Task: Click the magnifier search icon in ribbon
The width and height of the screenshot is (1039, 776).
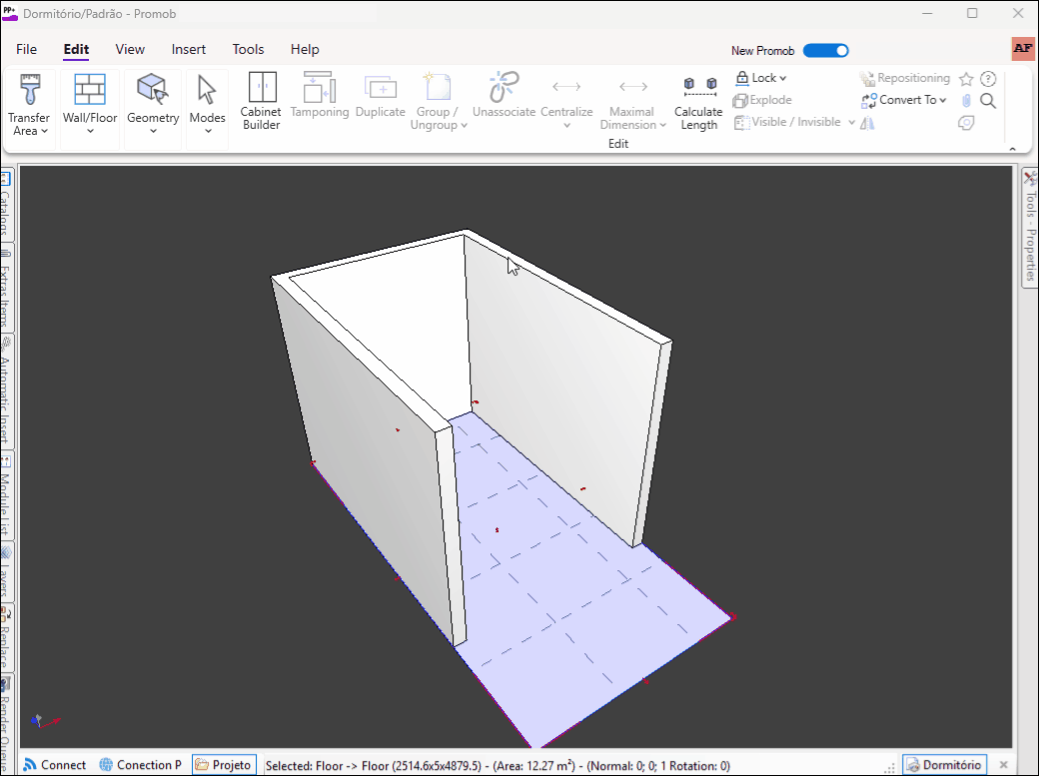Action: click(x=988, y=101)
